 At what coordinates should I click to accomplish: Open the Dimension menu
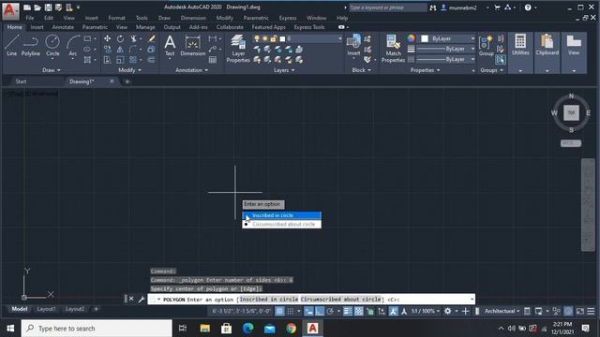tap(193, 18)
